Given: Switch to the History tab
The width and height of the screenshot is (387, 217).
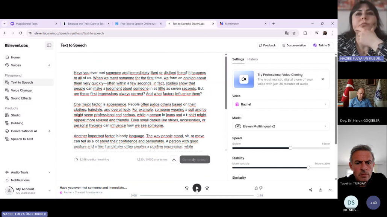Looking at the screenshot, I should coord(252,59).
